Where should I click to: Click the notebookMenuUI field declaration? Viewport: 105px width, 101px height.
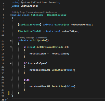click(x=81, y=25)
